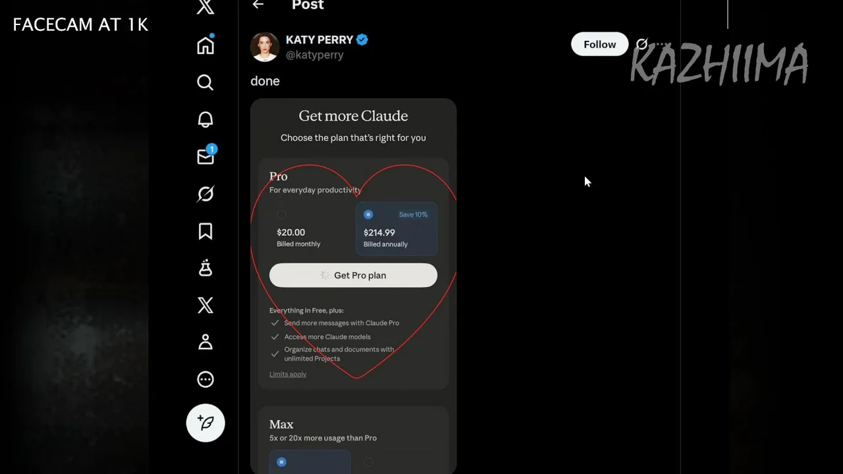Image resolution: width=843 pixels, height=474 pixels.
Task: Open More circle menu in sidebar
Action: (205, 379)
